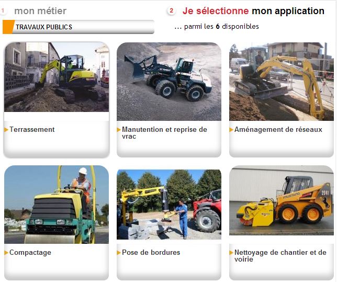Viewport: 337px width, 282px height.
Task: Open the Mustang skid steer sweeper photo
Action: tap(282, 200)
